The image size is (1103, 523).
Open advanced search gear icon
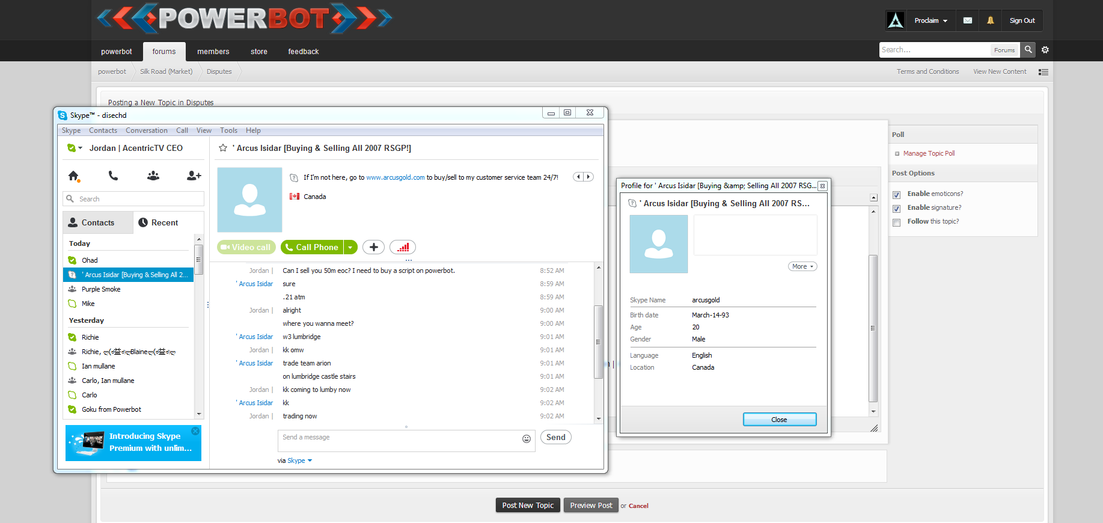coord(1045,50)
